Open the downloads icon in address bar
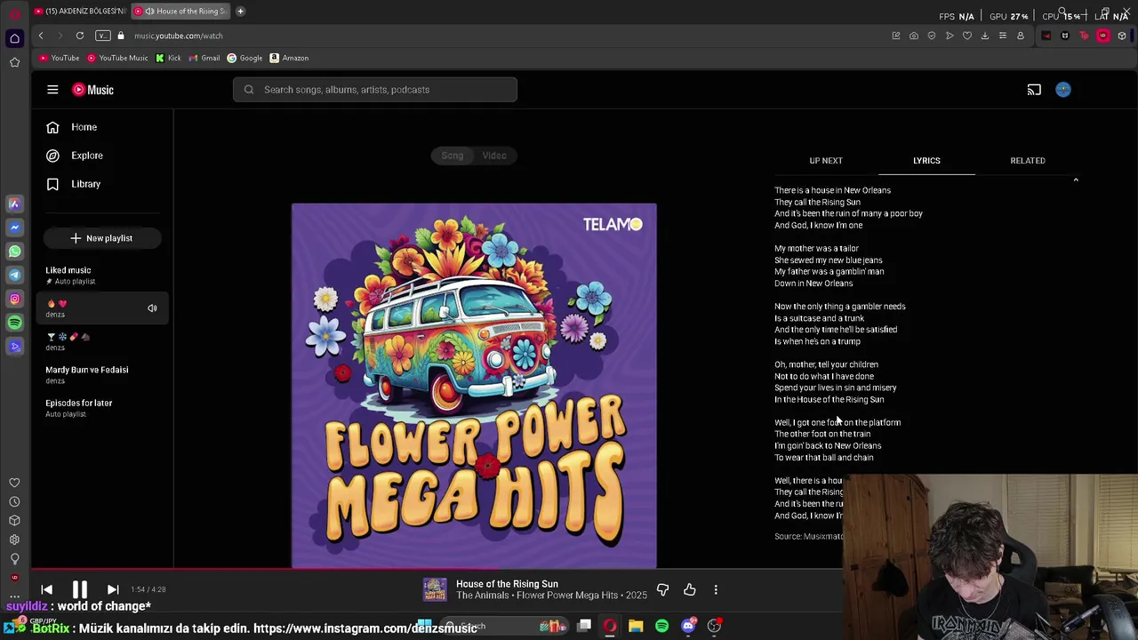This screenshot has height=640, width=1138. 985,36
